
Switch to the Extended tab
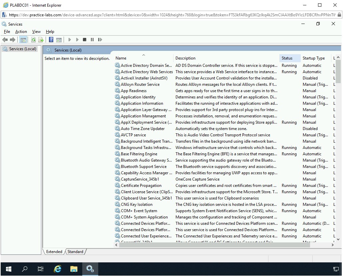[54, 252]
